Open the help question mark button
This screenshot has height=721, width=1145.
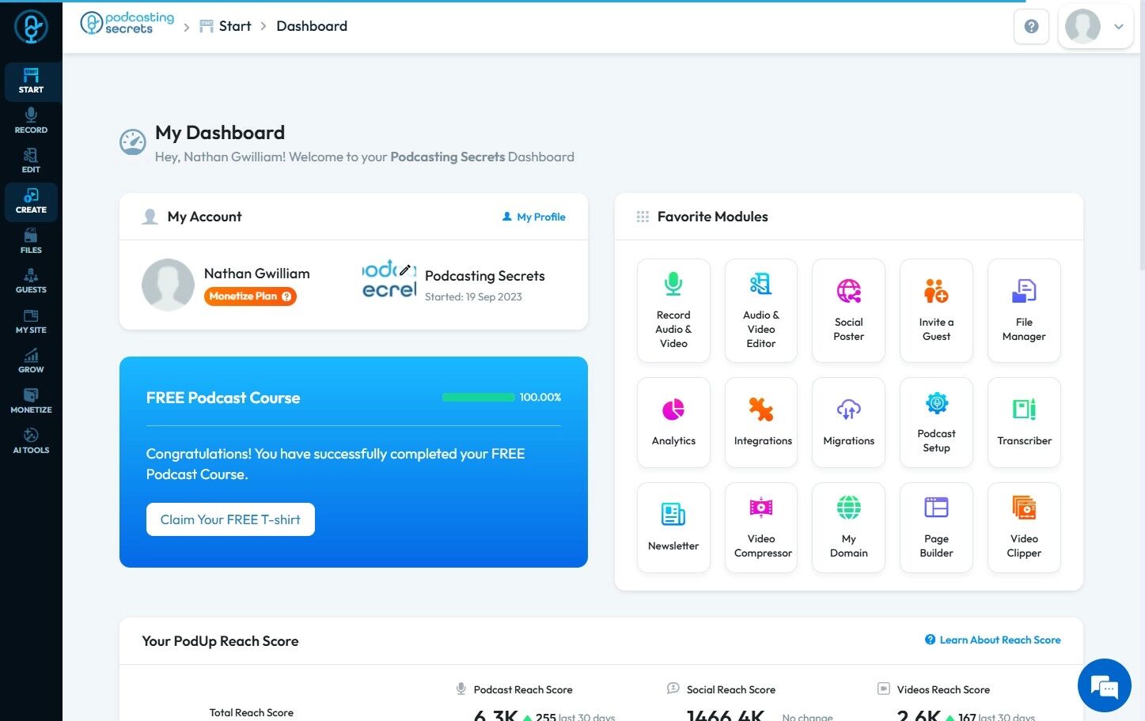1031,27
